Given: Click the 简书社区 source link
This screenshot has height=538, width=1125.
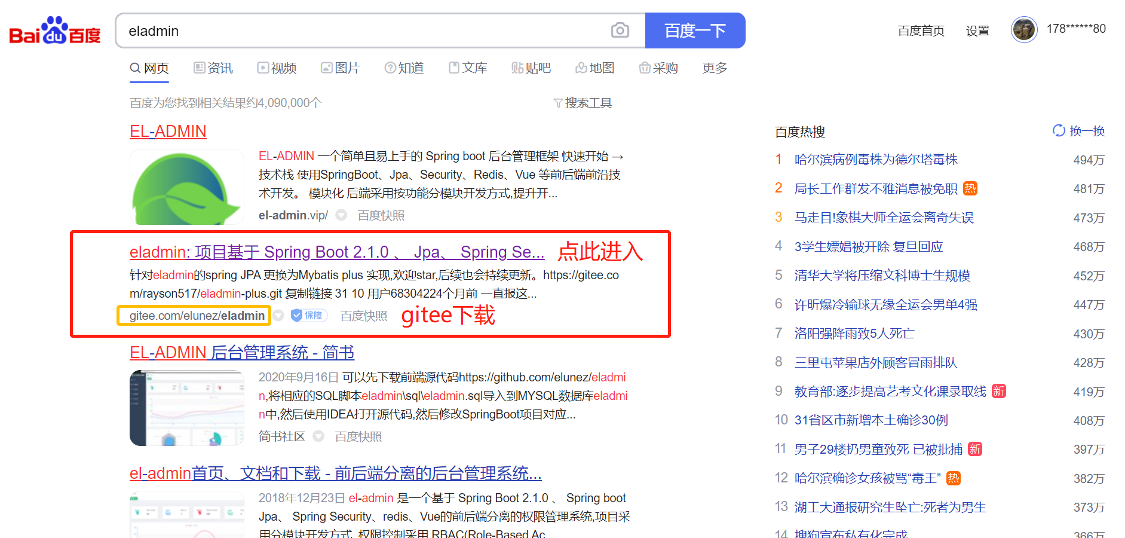Looking at the screenshot, I should [282, 436].
